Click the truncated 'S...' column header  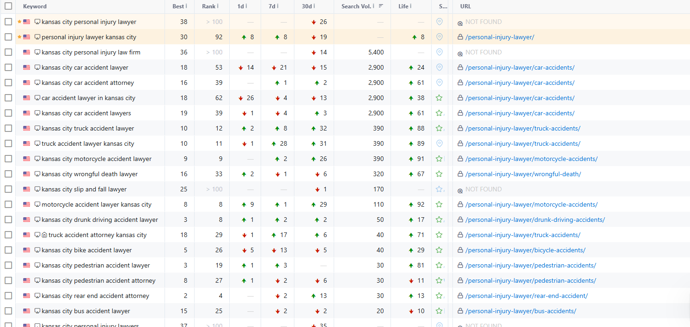(x=443, y=6)
